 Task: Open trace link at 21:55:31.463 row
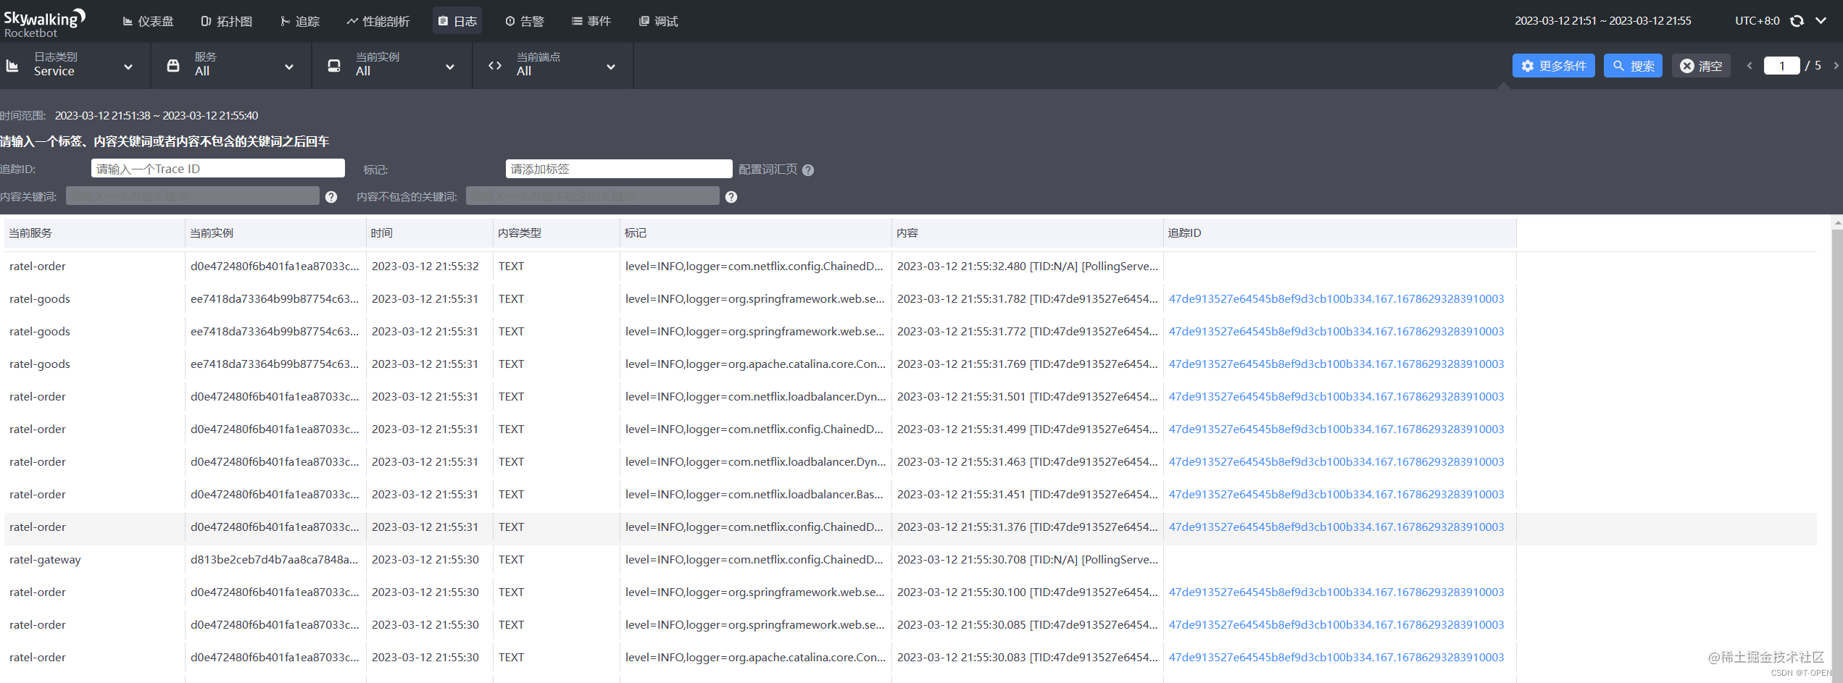point(1336,462)
